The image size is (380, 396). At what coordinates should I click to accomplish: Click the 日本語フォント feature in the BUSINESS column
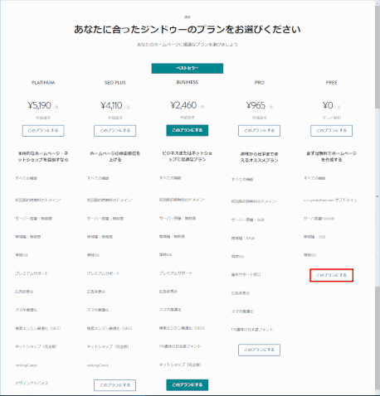click(x=180, y=346)
